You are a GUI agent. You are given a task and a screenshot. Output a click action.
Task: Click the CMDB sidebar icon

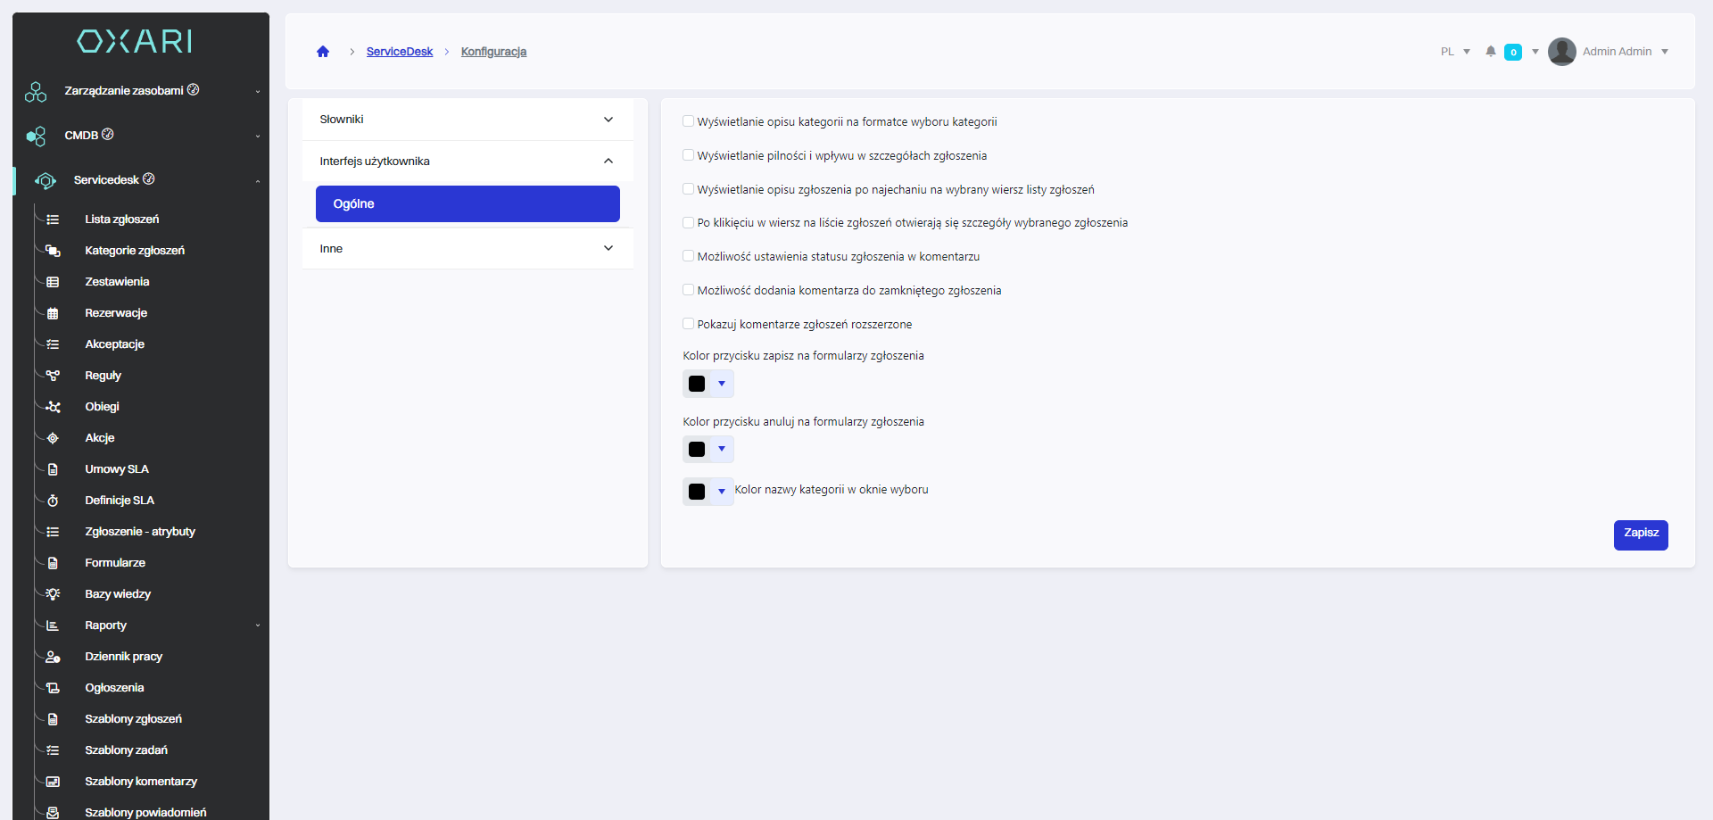(x=36, y=137)
